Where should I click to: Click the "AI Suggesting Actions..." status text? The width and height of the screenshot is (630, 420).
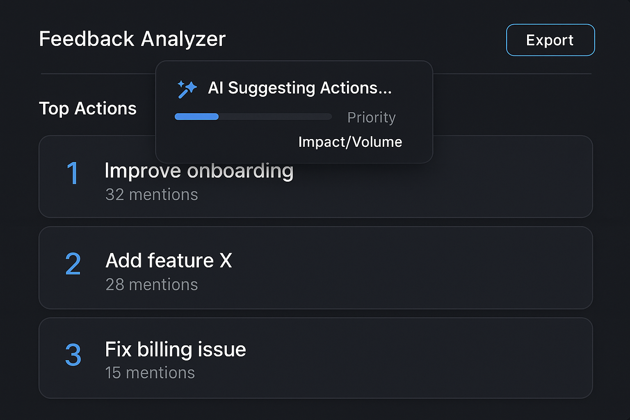click(300, 88)
